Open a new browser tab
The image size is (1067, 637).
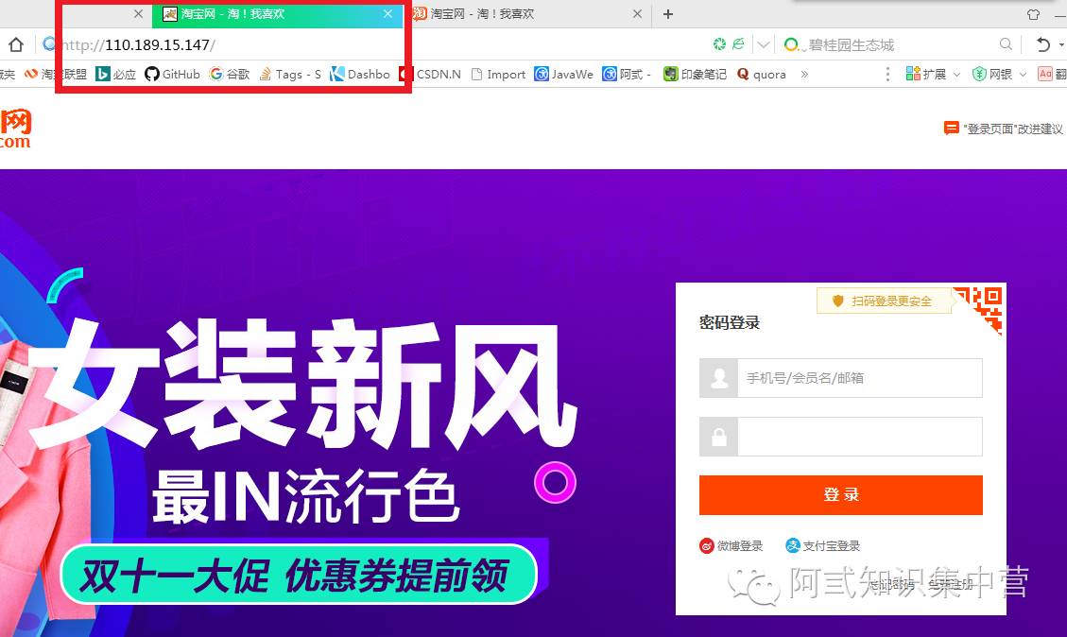(668, 14)
